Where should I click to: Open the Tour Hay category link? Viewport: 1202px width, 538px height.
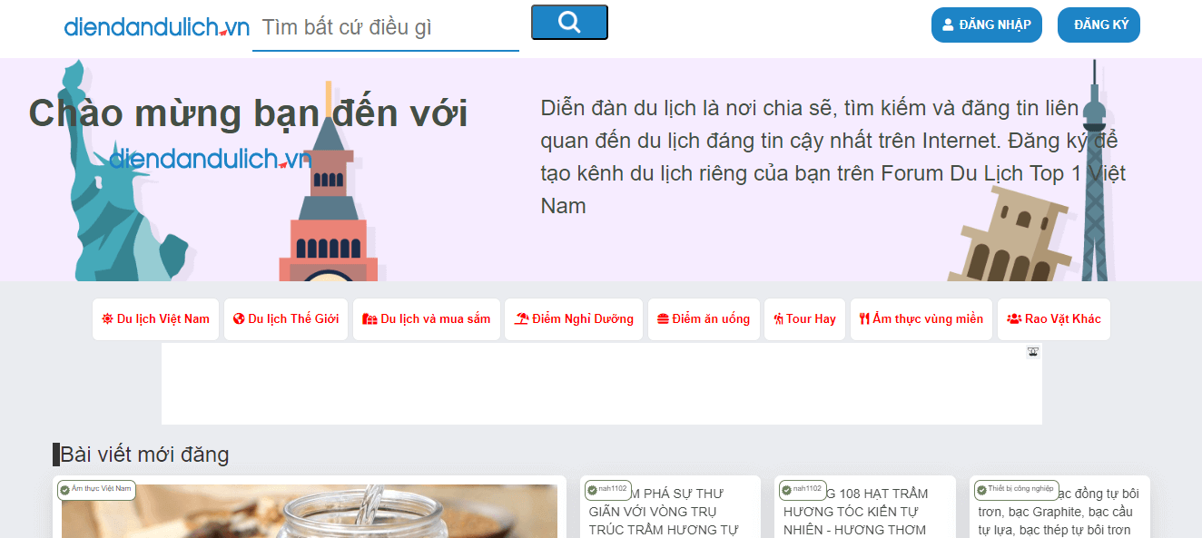[x=804, y=318]
